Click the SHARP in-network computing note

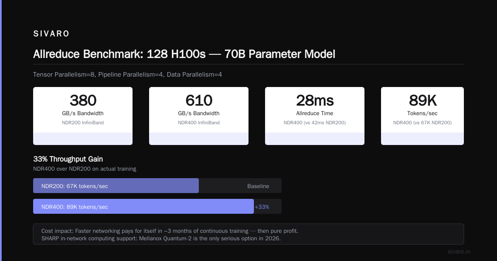click(161, 238)
